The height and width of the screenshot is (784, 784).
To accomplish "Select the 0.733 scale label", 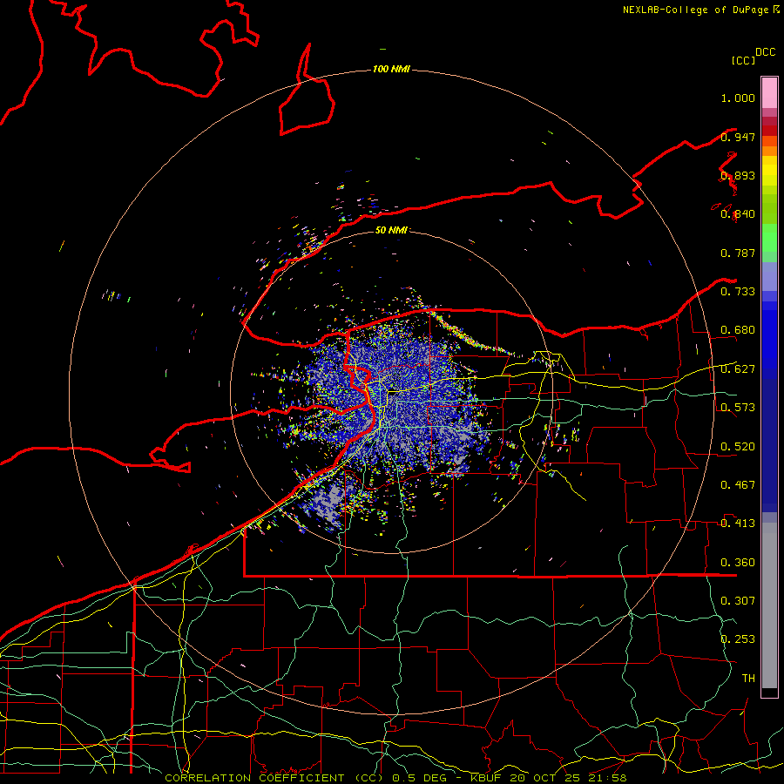I will (738, 292).
